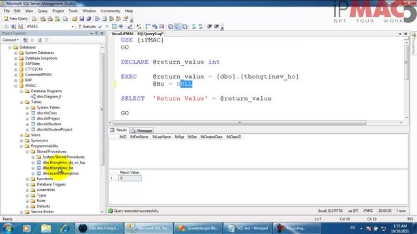This screenshot has height=234, width=417.
Task: Click the New Query toolbar button
Action: coord(16,19)
